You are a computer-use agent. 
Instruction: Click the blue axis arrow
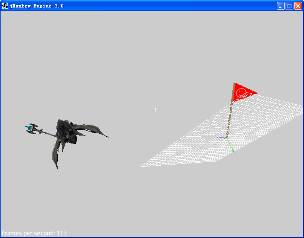point(222,137)
